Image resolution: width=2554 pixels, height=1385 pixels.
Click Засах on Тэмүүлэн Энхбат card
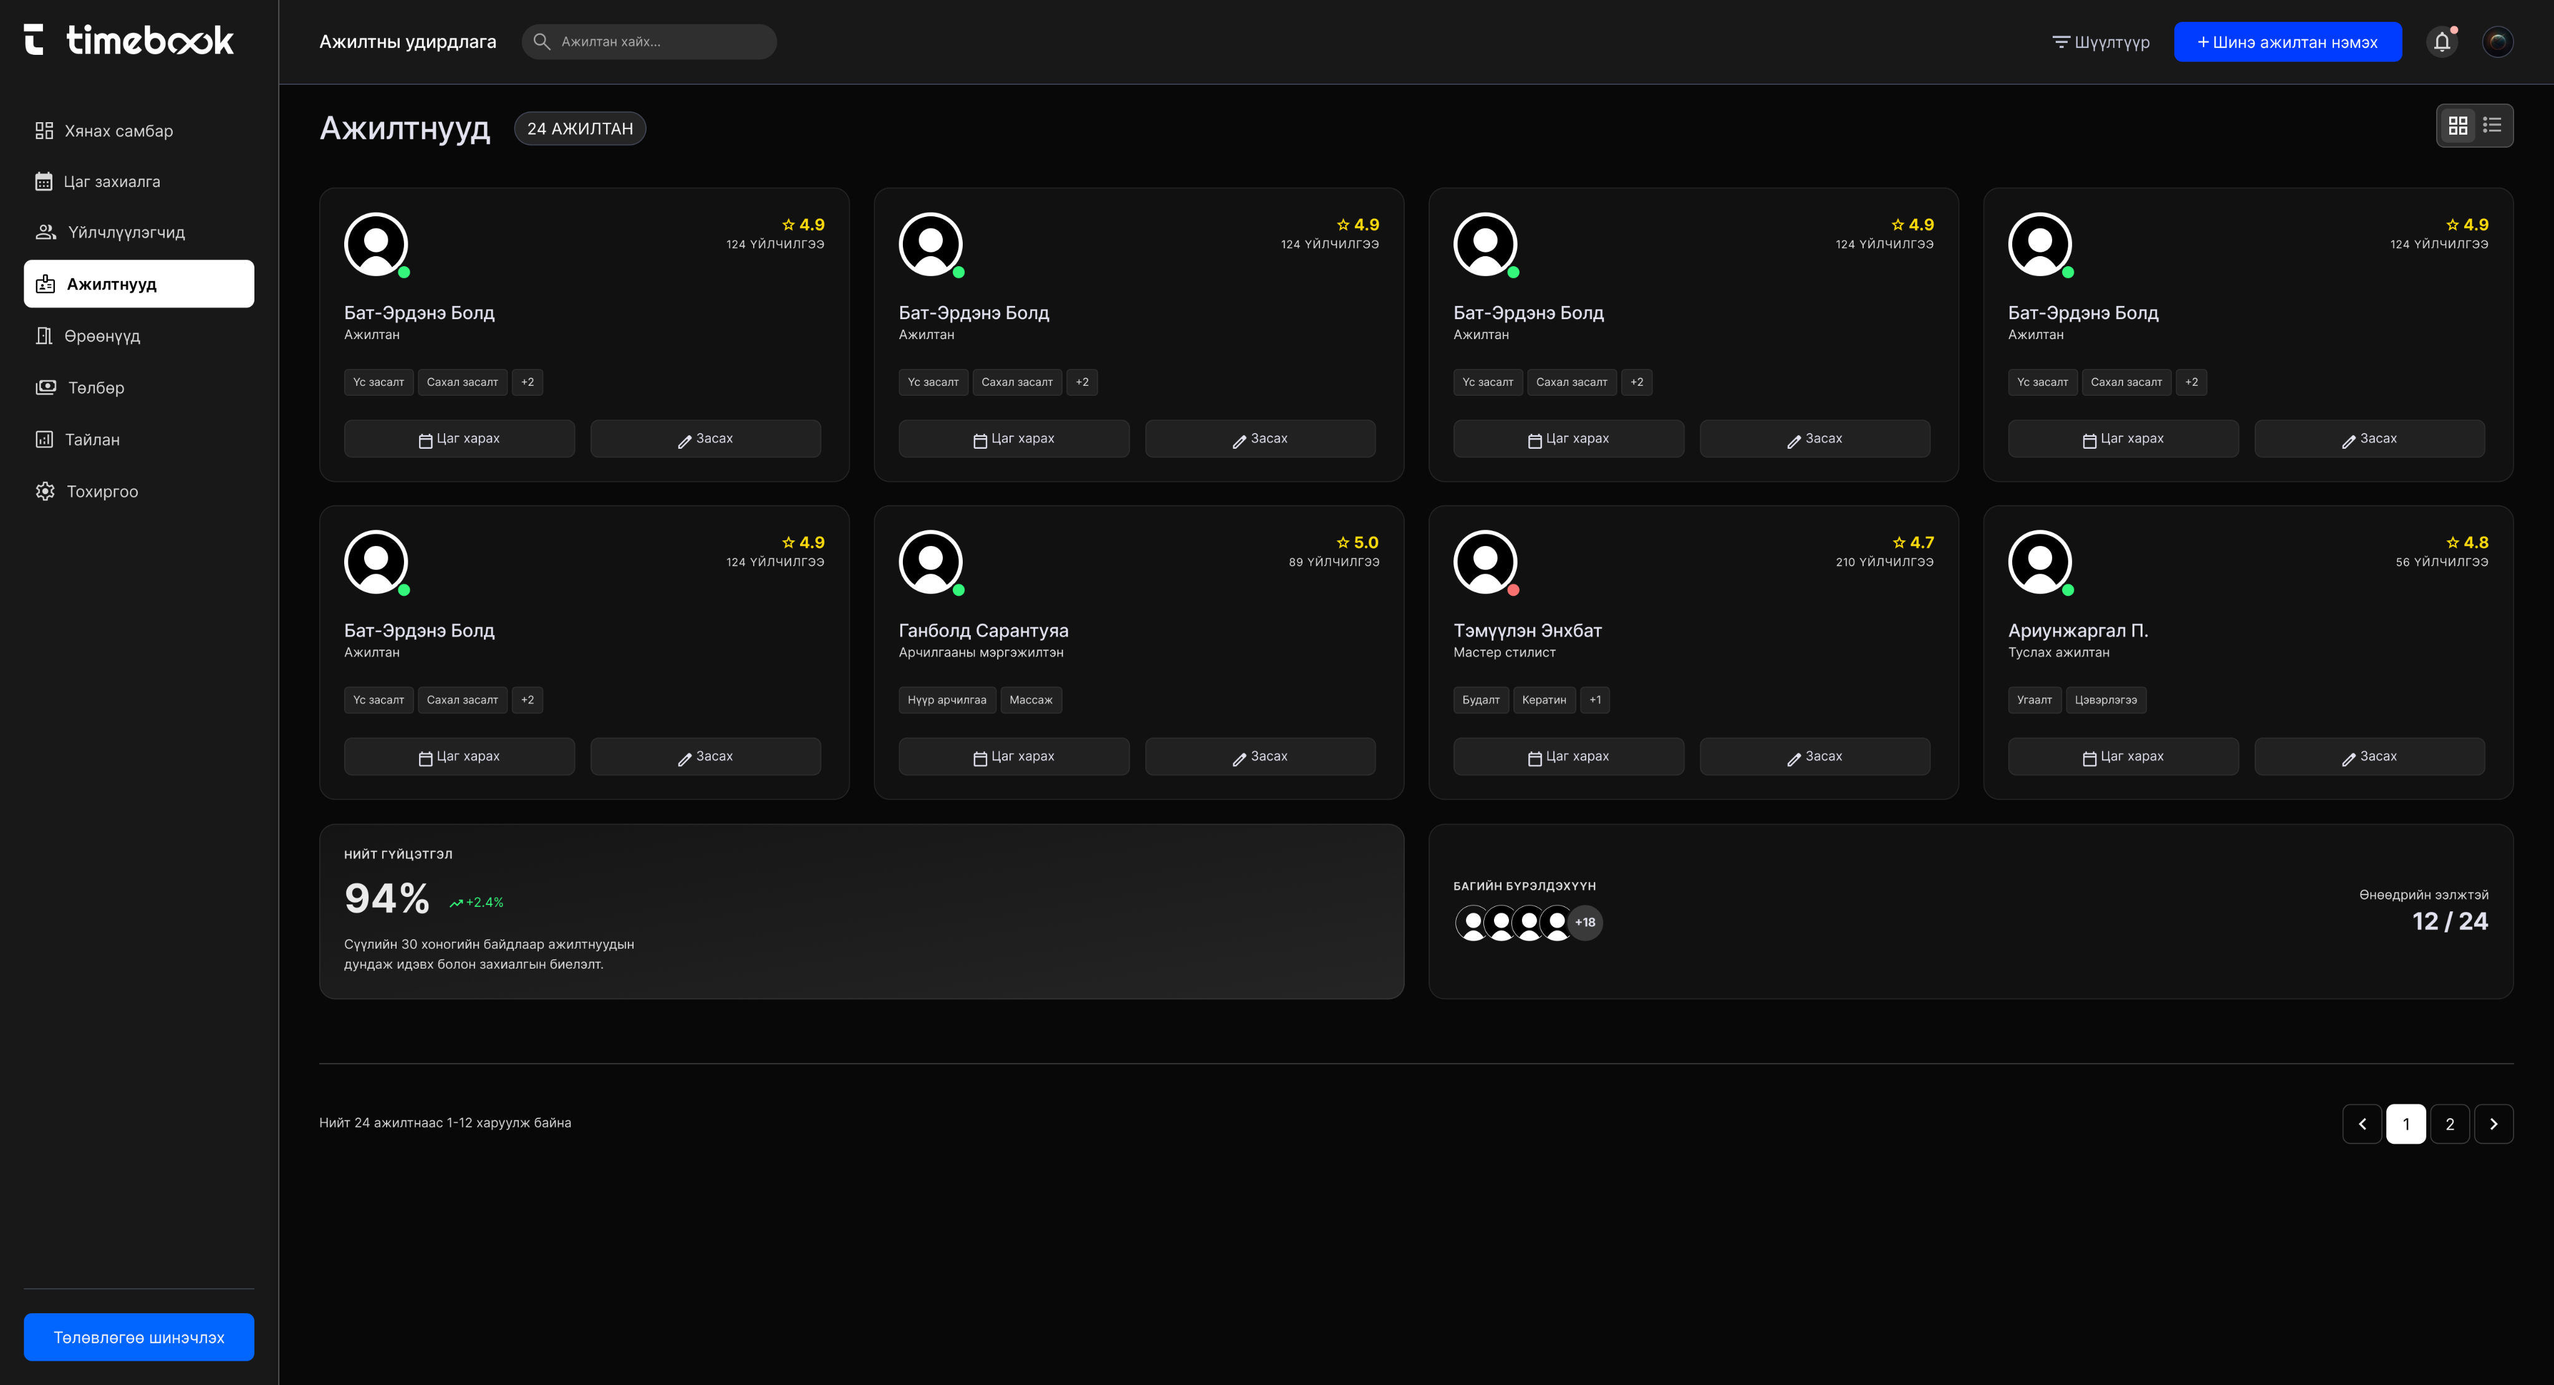(x=1814, y=757)
